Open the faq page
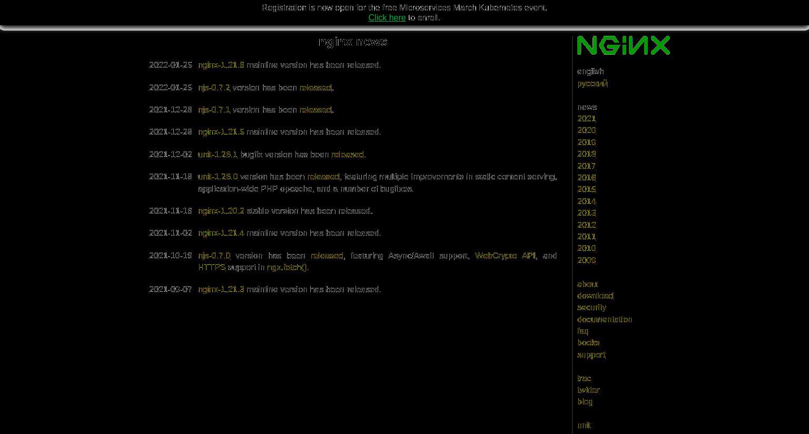Image resolution: width=809 pixels, height=434 pixels. point(583,331)
